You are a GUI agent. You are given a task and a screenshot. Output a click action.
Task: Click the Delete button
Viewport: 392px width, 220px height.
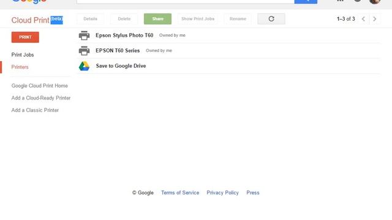point(124,19)
